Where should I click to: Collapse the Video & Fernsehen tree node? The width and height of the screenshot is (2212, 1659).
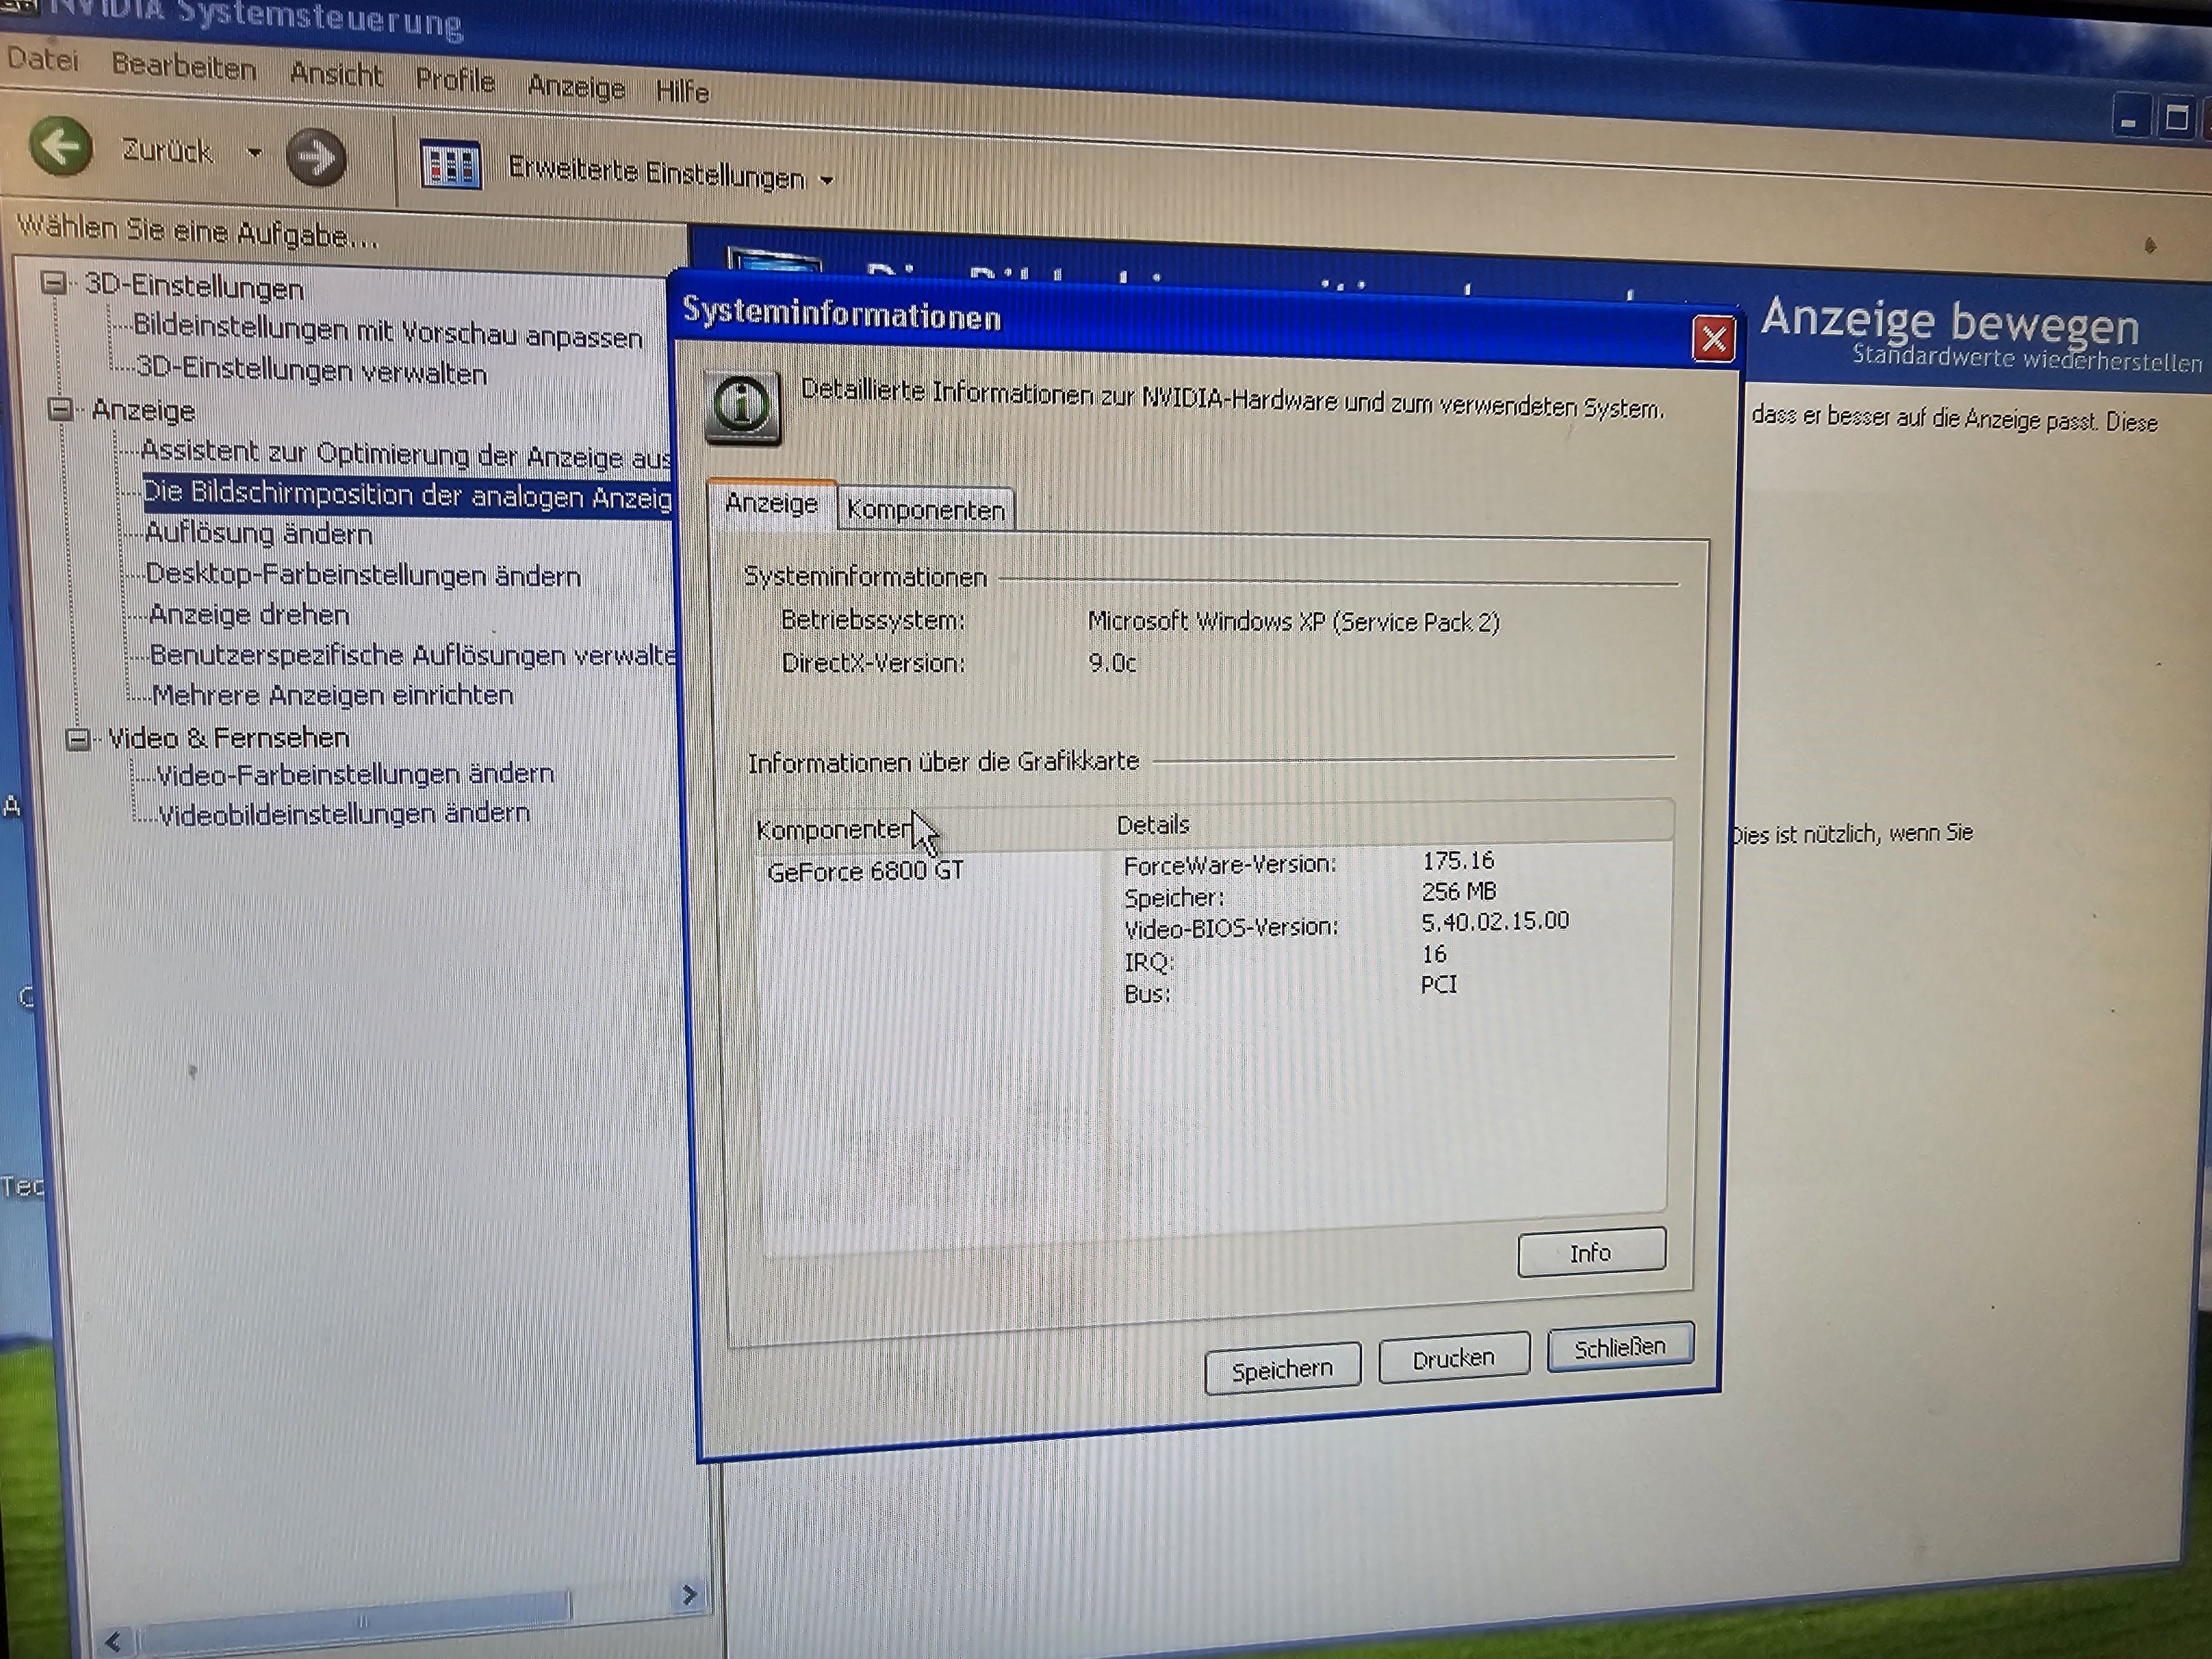pyautogui.click(x=78, y=739)
